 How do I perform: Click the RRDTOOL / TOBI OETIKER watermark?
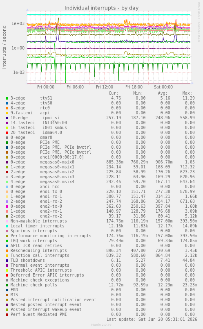(199, 22)
